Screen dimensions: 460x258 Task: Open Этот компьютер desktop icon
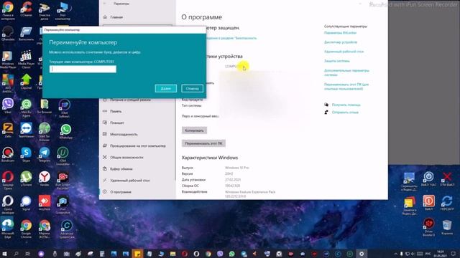click(63, 11)
